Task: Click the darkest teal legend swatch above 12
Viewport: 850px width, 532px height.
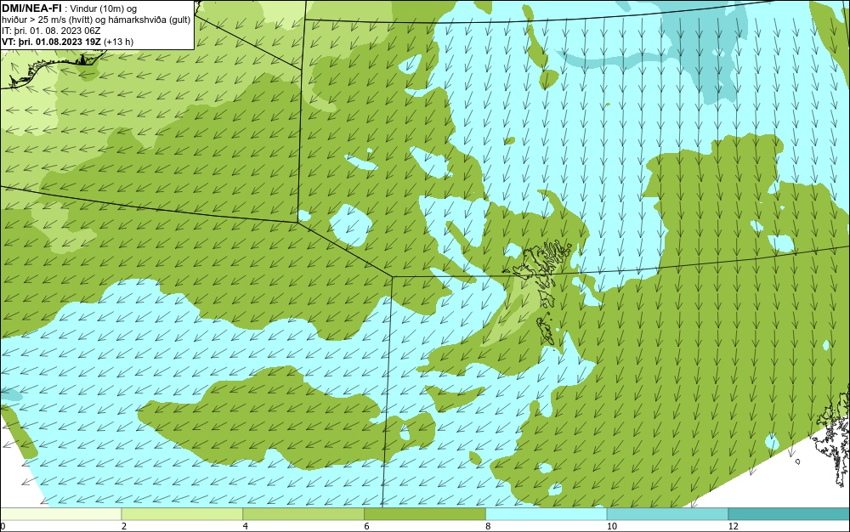Action: [790, 514]
